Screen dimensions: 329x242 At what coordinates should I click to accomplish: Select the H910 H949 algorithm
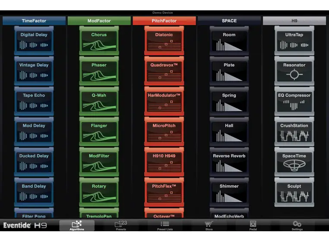click(164, 162)
